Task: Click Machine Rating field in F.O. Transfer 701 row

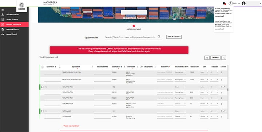Action: pyautogui.click(x=102, y=111)
